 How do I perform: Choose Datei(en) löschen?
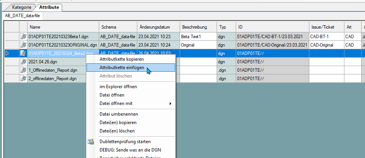pos(130,131)
